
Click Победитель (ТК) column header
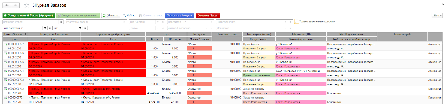point(301,34)
